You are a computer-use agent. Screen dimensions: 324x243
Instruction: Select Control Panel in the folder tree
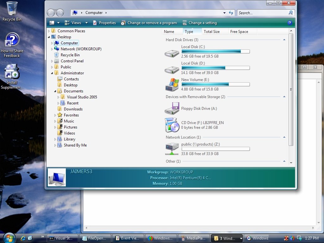coord(72,61)
